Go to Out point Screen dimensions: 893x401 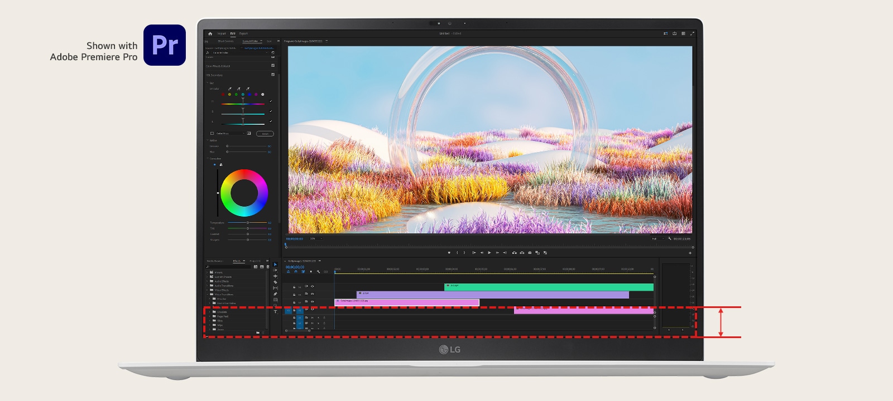505,253
